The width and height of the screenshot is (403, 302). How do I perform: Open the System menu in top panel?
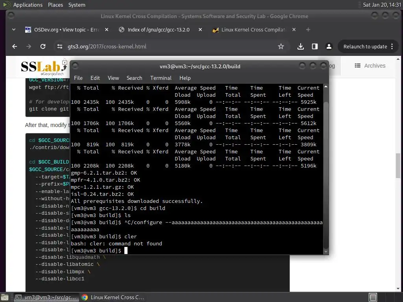pos(77,5)
